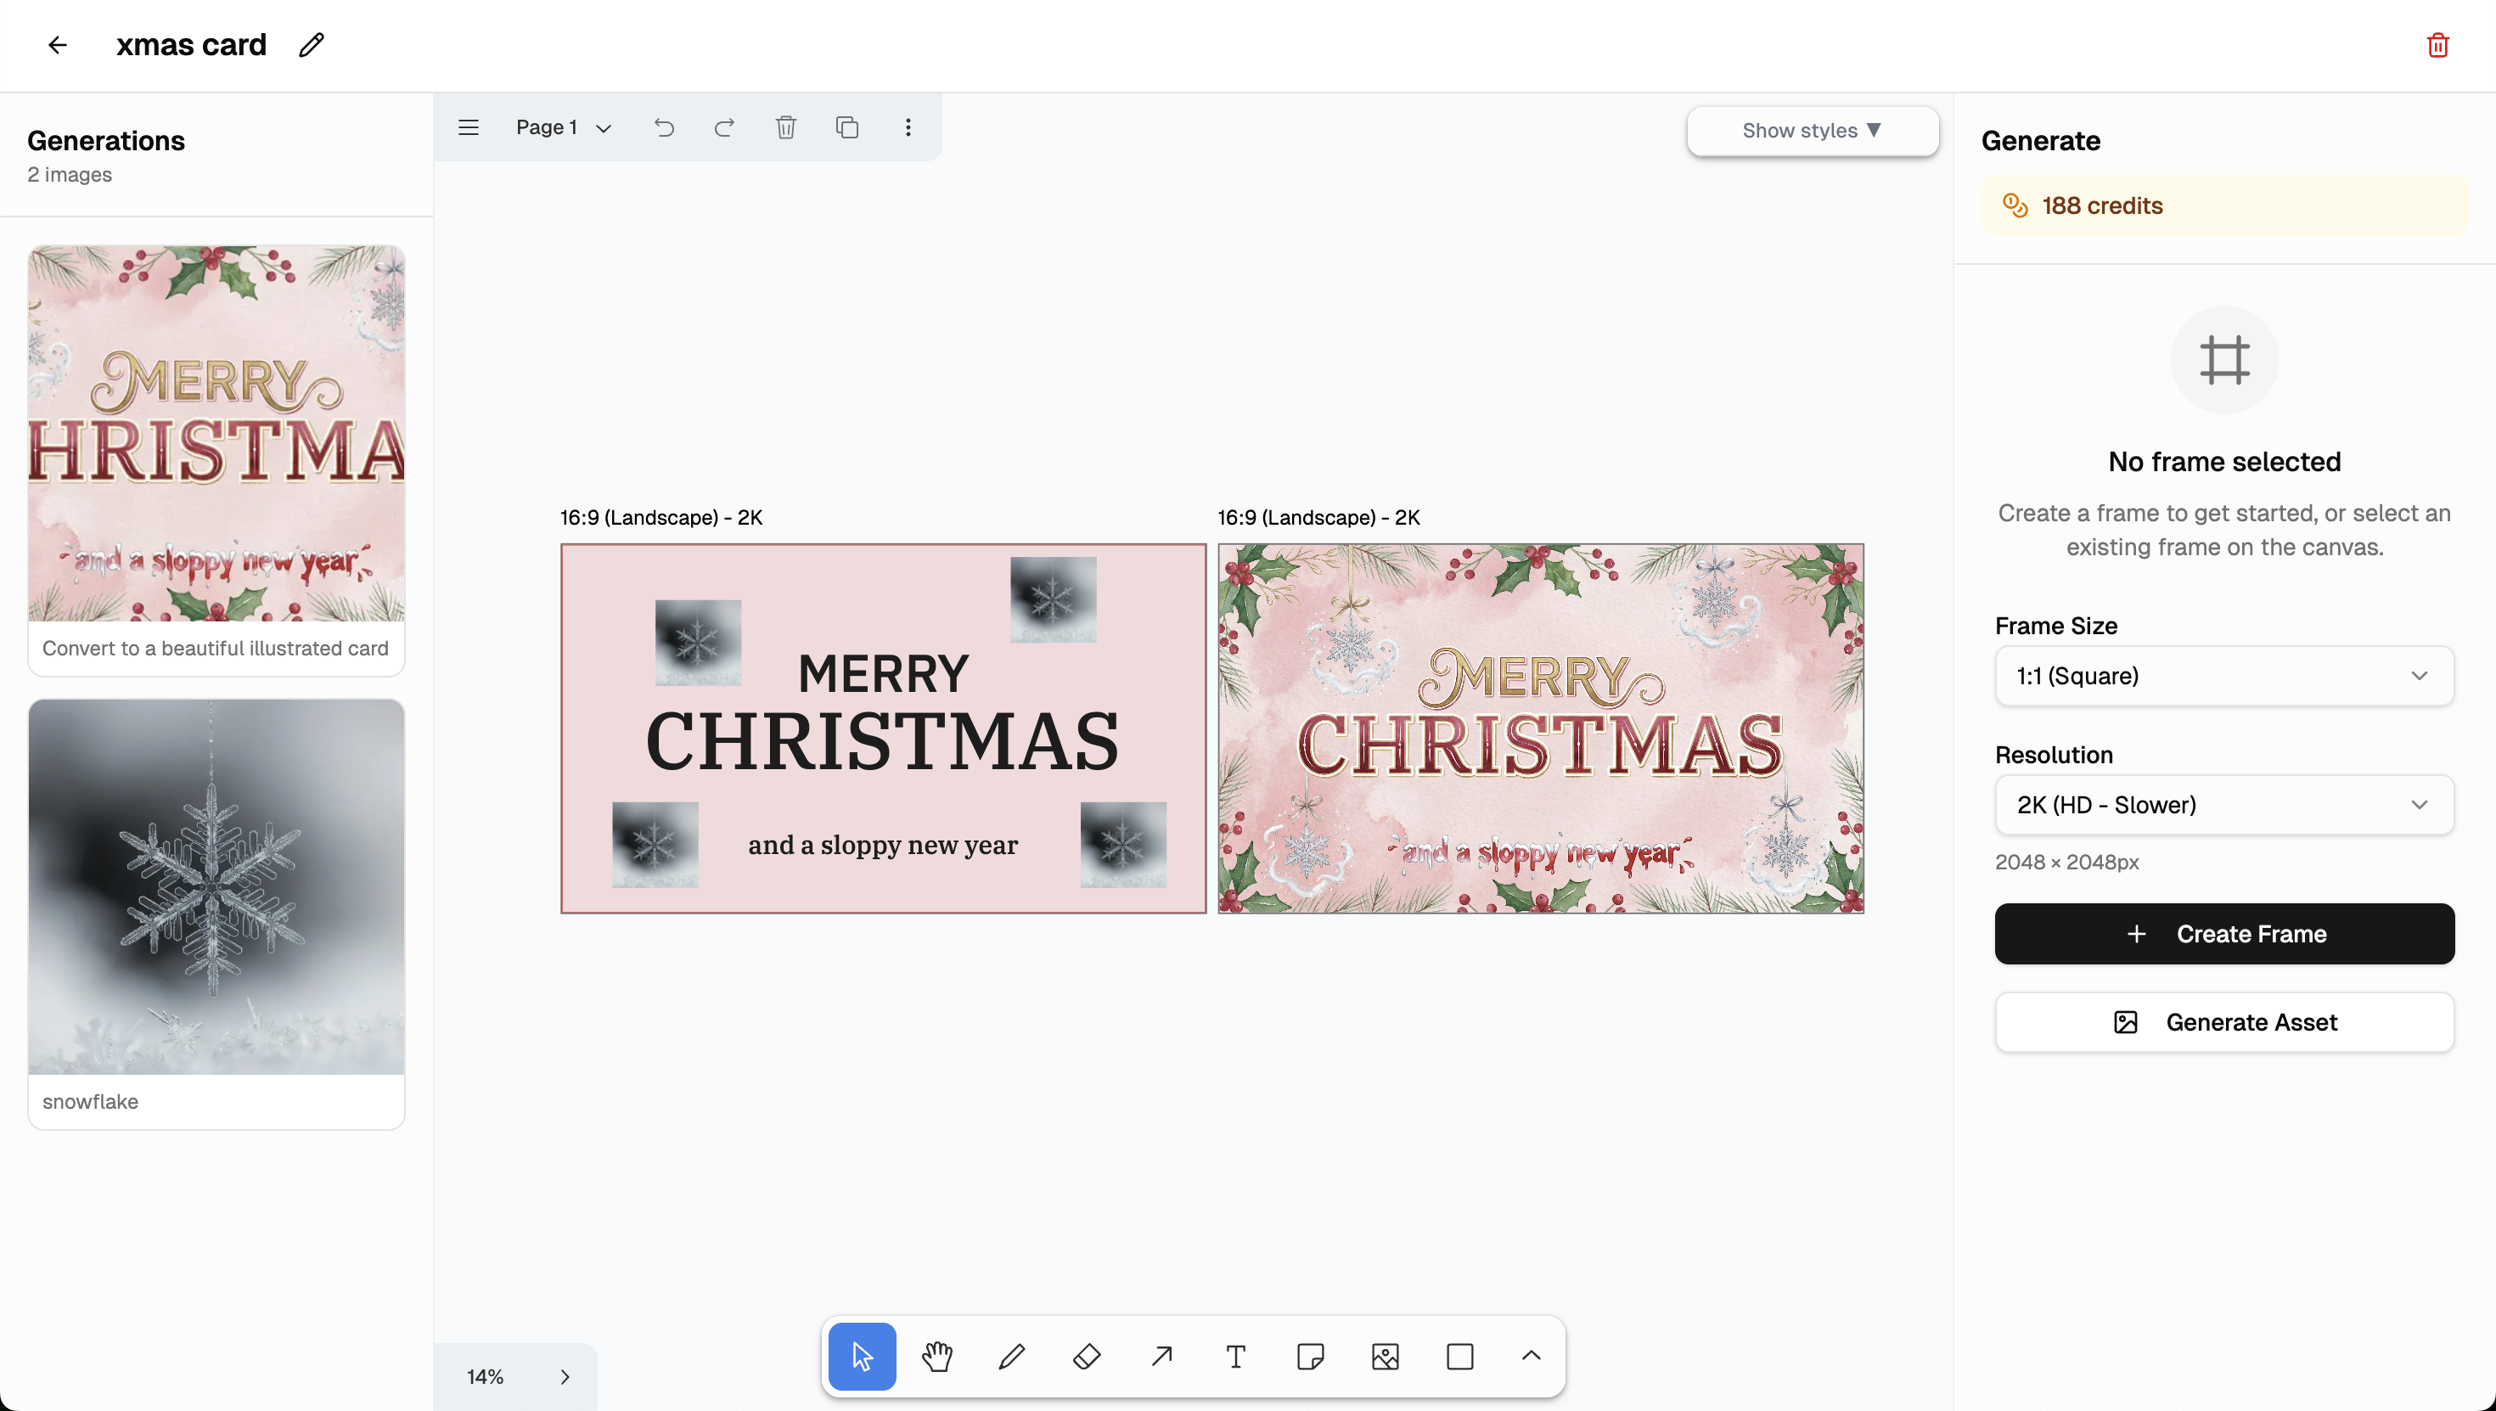
Task: Click the Redo icon in the top toolbar
Action: click(x=725, y=127)
